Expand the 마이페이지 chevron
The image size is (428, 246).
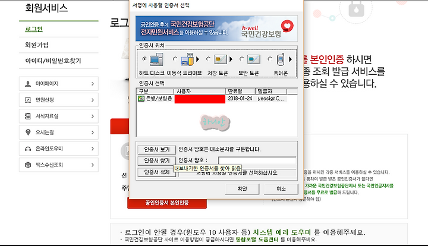[x=93, y=84]
